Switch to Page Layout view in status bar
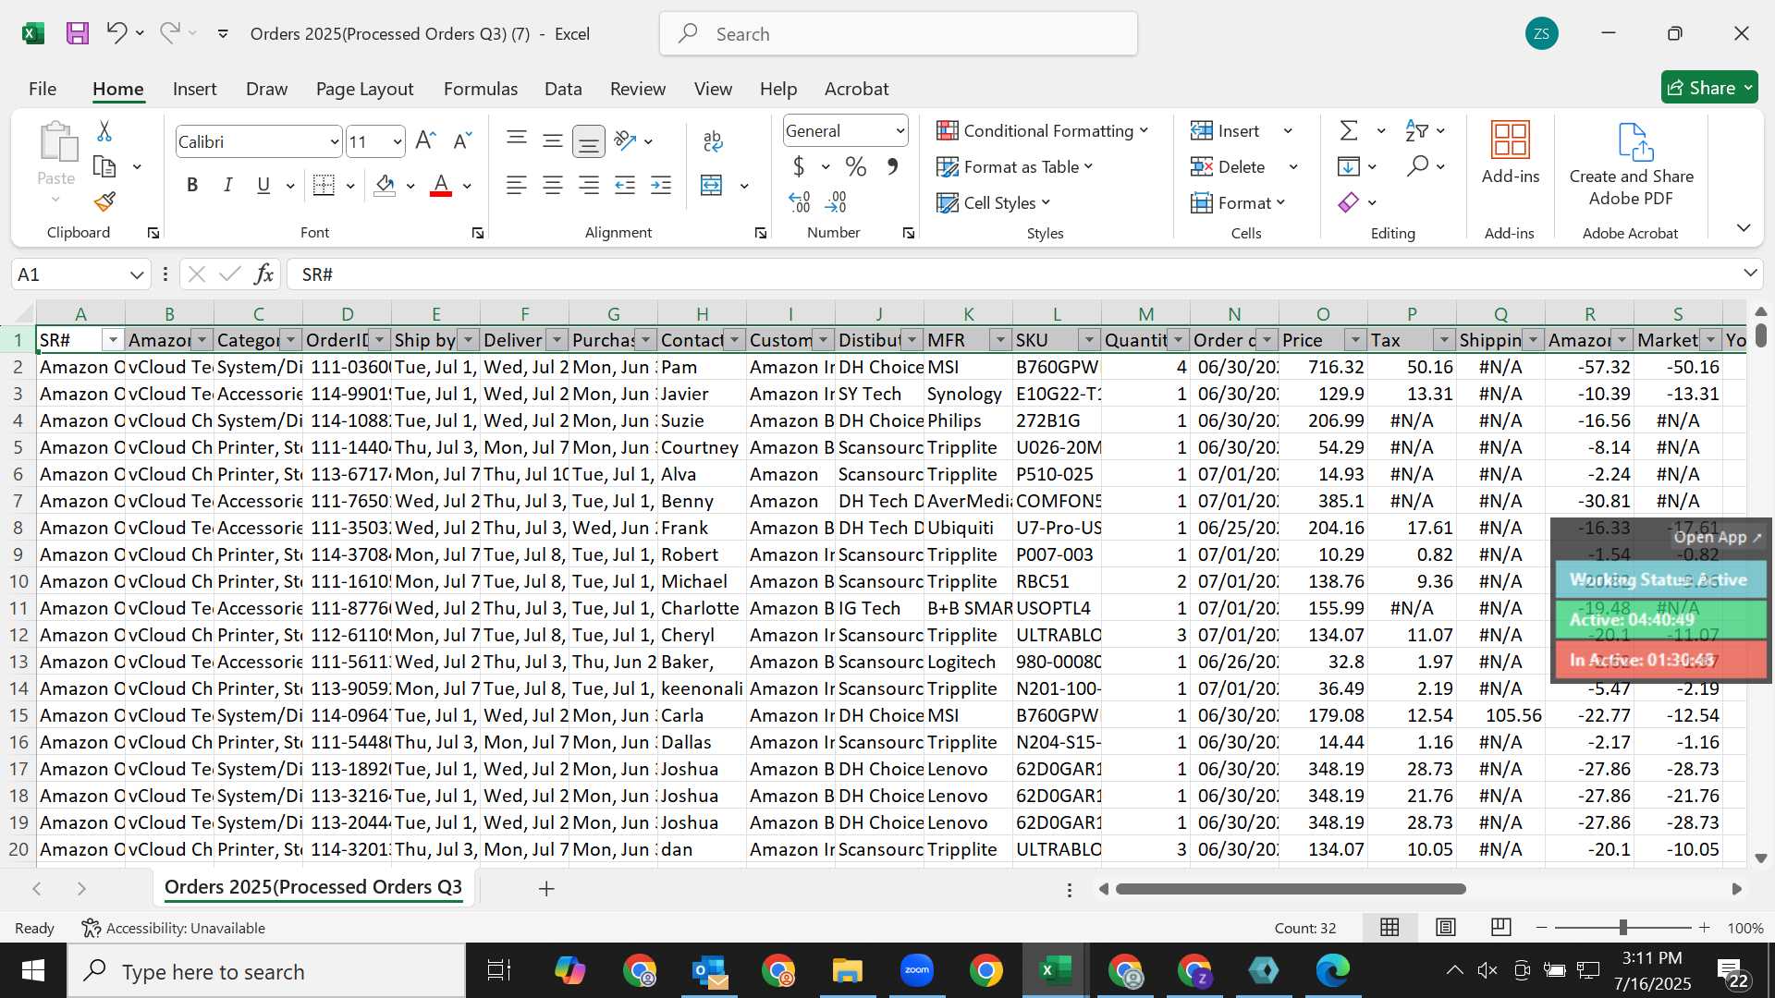Image resolution: width=1775 pixels, height=998 pixels. pyautogui.click(x=1446, y=927)
